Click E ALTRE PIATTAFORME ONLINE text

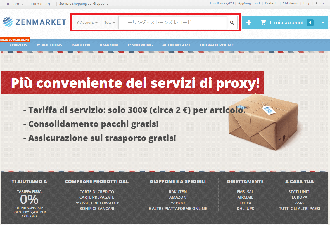(x=178, y=209)
